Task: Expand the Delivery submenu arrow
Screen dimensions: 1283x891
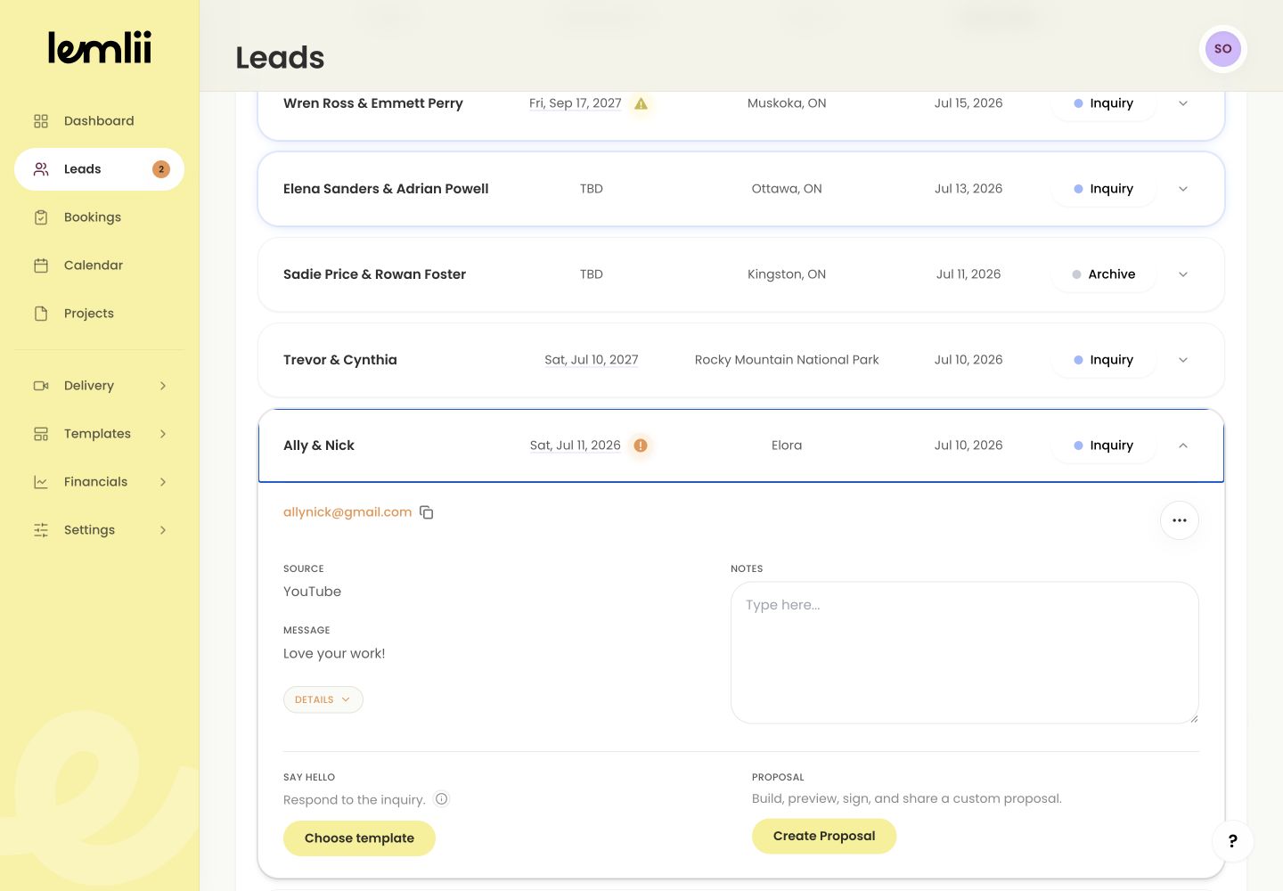Action: click(x=163, y=386)
